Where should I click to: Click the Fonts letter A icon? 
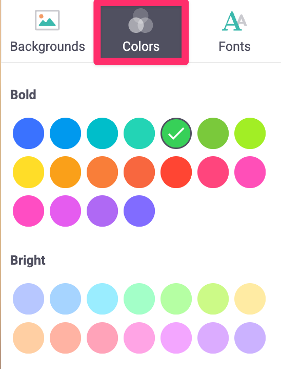(x=234, y=21)
